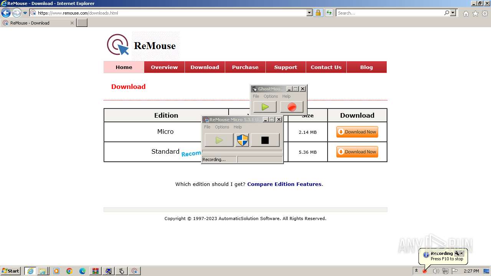Click the ReMouse logo image

[141, 45]
